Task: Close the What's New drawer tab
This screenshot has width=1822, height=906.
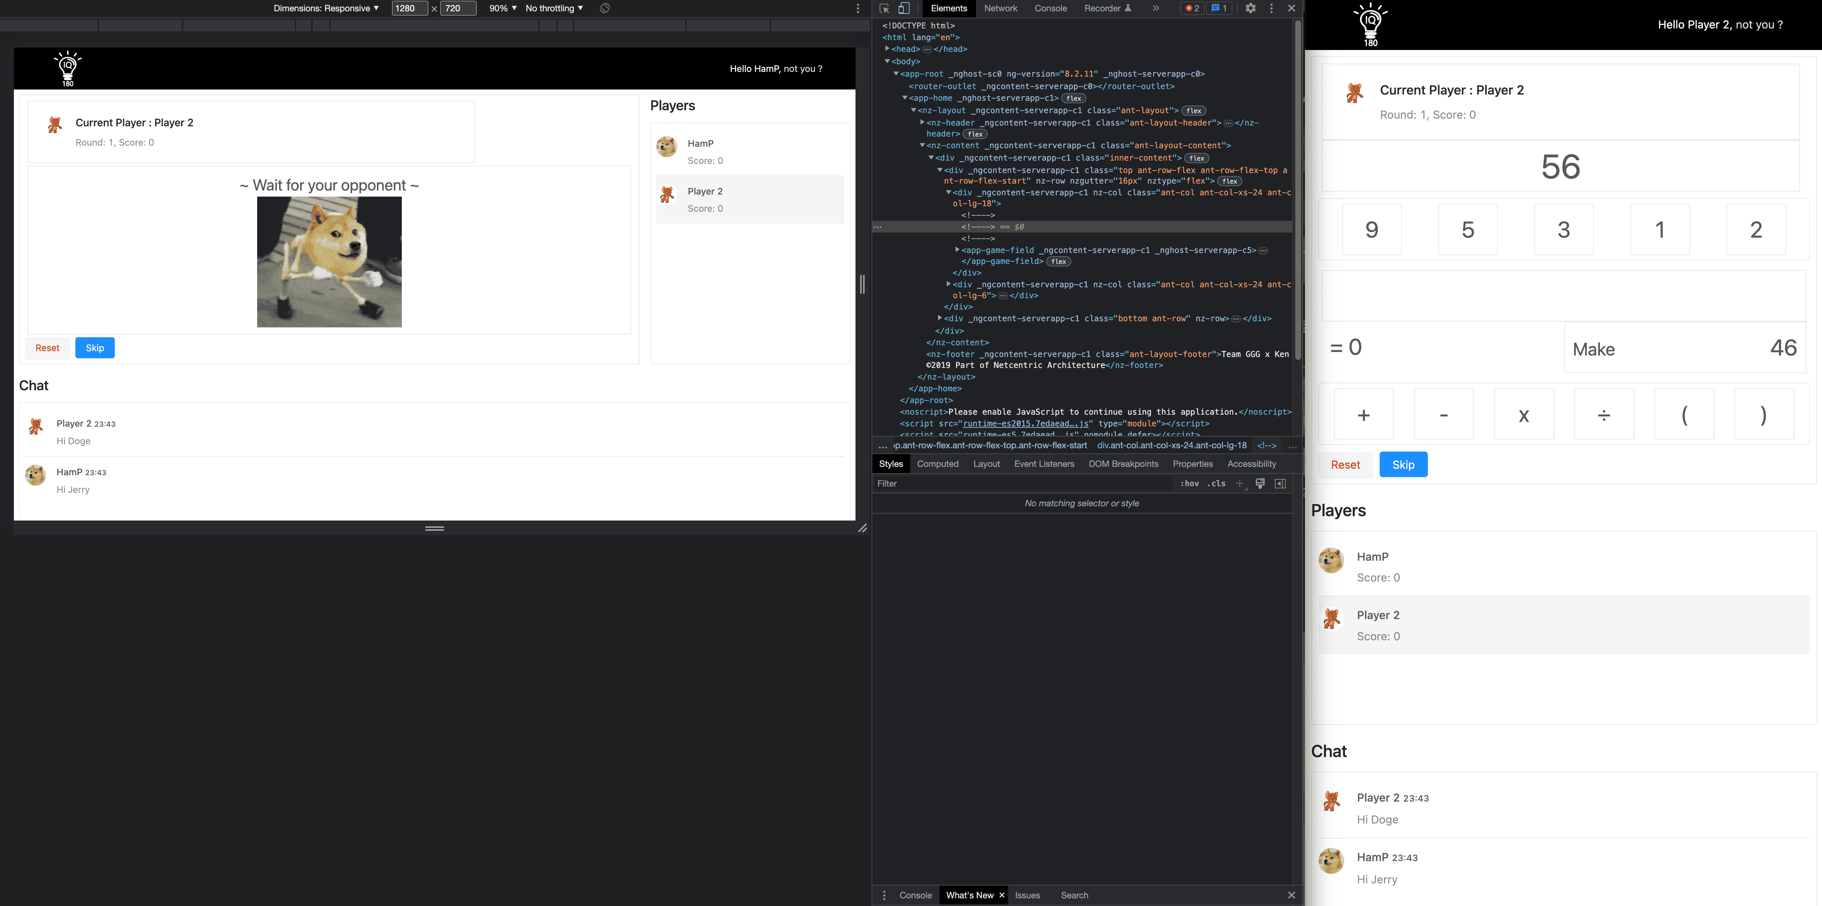Action: [1002, 895]
